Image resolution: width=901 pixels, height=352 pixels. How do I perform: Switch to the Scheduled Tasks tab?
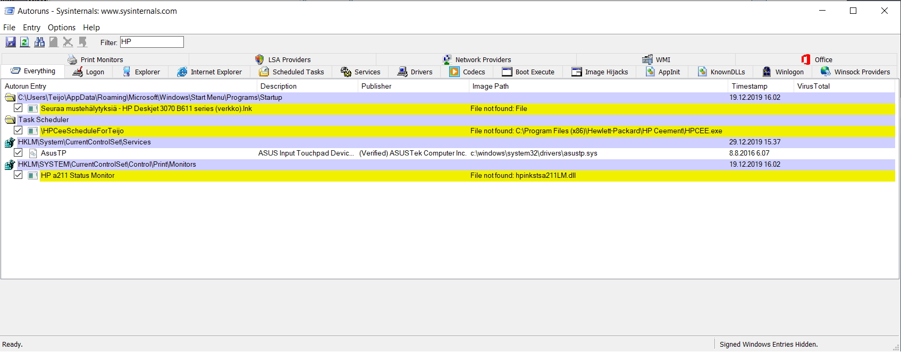pos(291,72)
